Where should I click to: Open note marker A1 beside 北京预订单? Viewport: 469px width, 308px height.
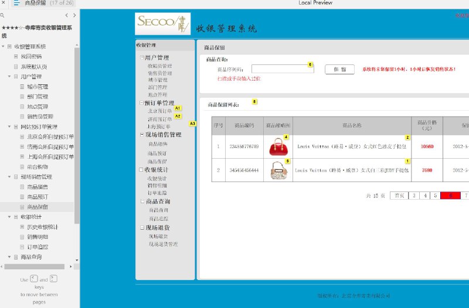pos(178,108)
